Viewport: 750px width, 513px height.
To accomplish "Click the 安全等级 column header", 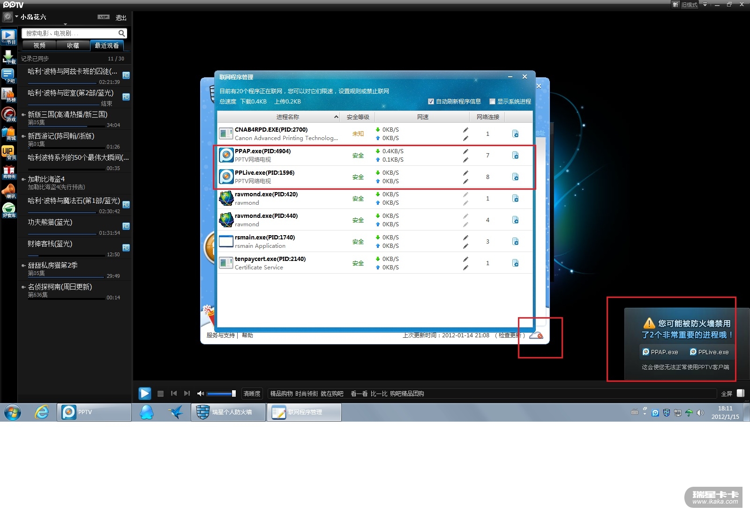I will (x=358, y=117).
